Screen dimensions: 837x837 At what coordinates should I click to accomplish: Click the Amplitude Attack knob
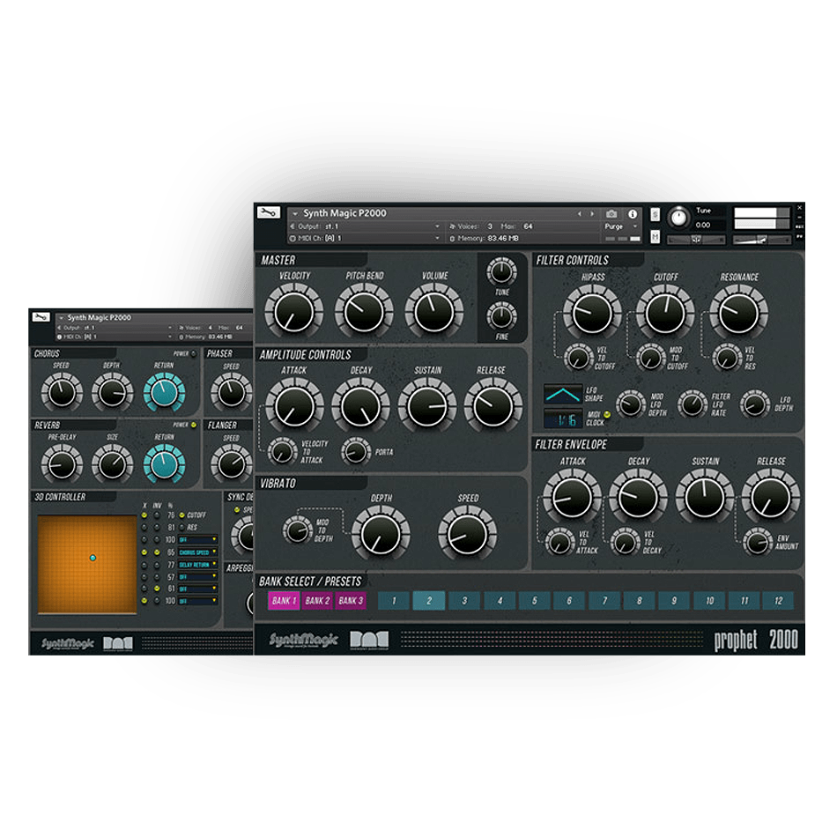(294, 406)
